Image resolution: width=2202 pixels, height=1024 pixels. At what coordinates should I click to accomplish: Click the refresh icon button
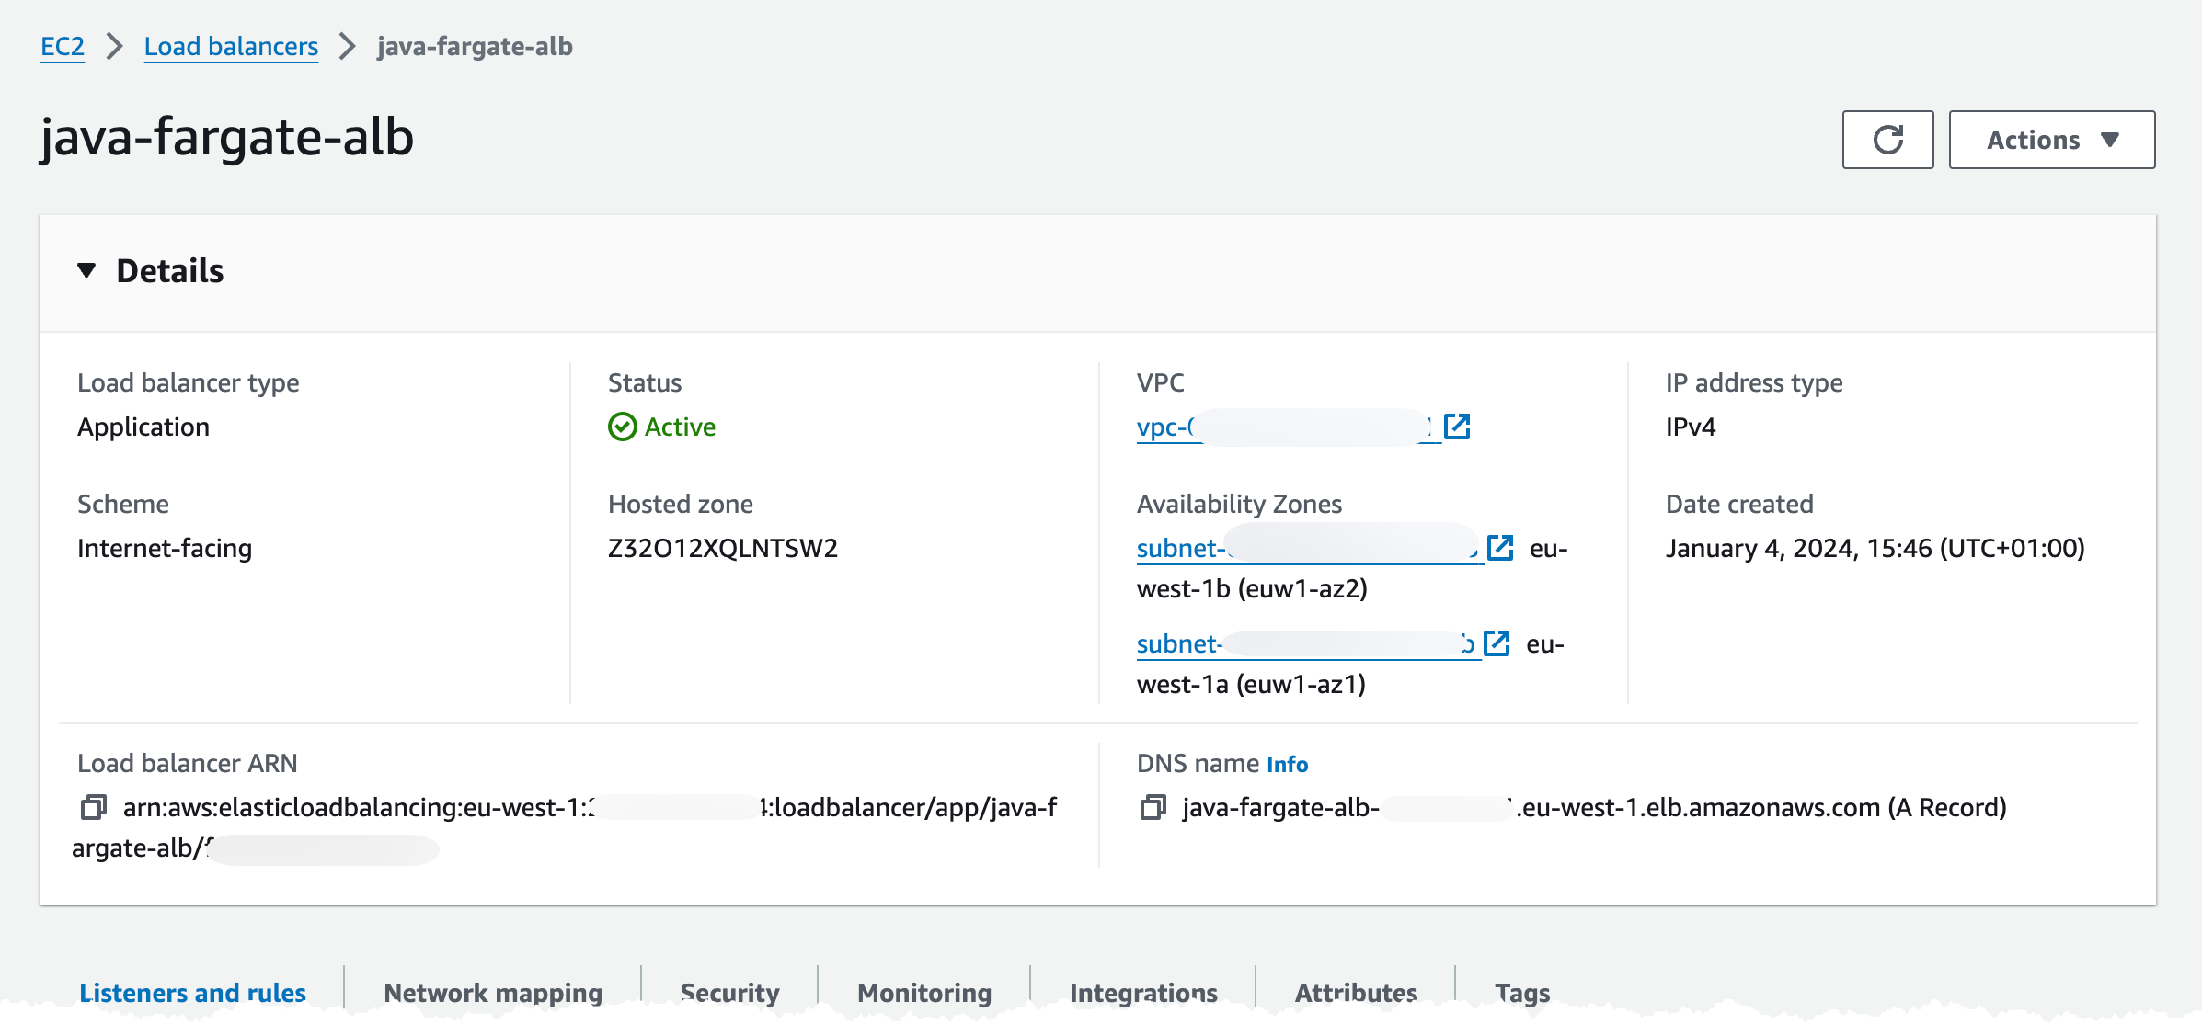click(x=1887, y=140)
